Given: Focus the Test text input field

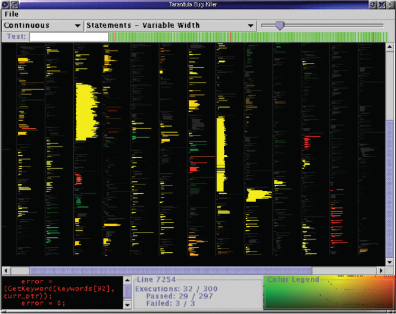Looking at the screenshot, I should coord(69,37).
